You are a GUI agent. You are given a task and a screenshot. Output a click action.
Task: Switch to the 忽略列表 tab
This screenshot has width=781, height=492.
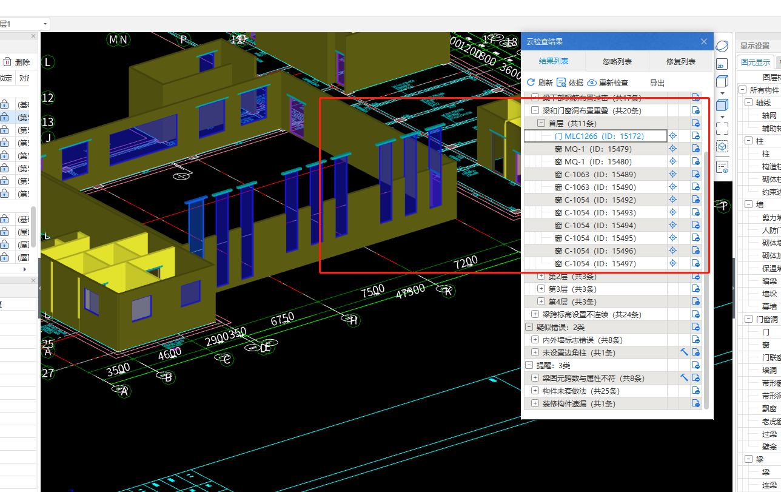click(617, 61)
